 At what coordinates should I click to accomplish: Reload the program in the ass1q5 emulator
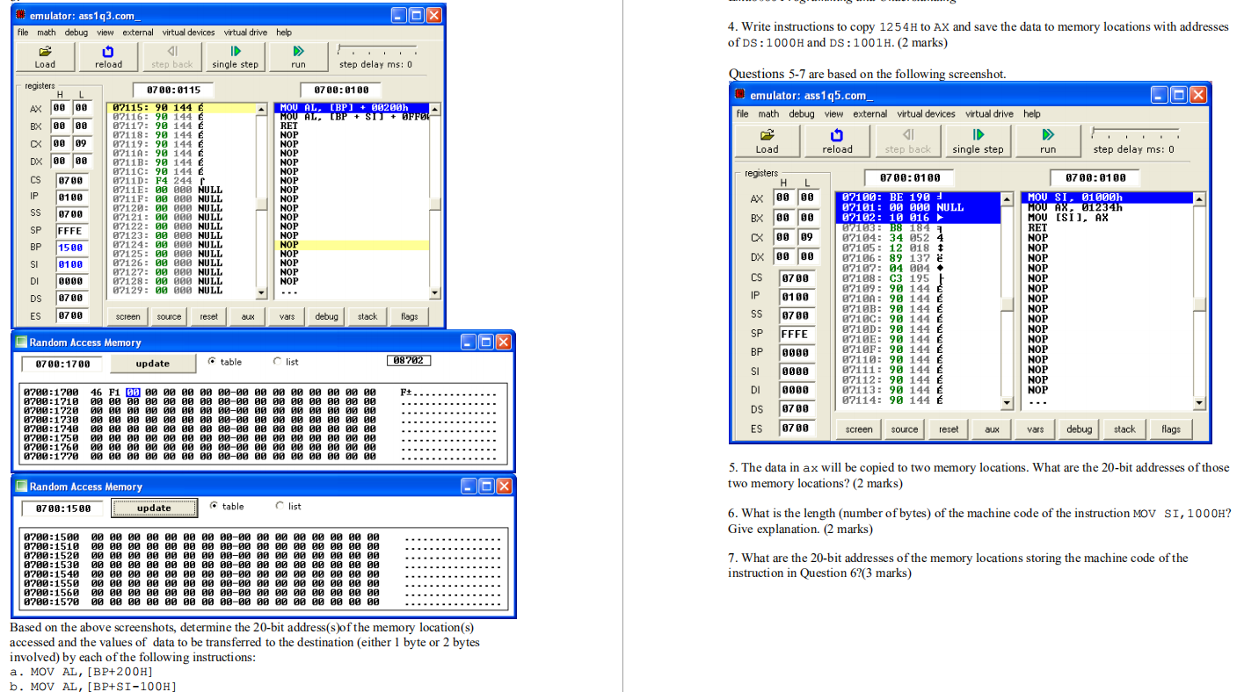(x=837, y=141)
